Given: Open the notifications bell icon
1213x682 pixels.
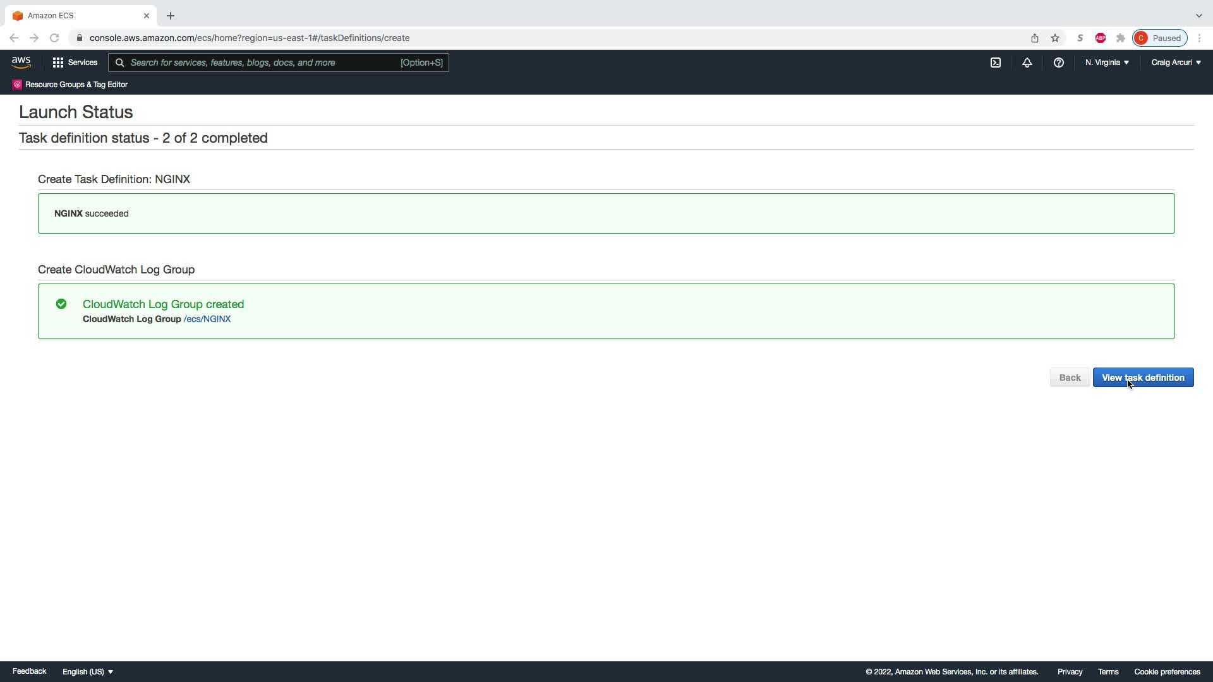Looking at the screenshot, I should coord(1027,63).
